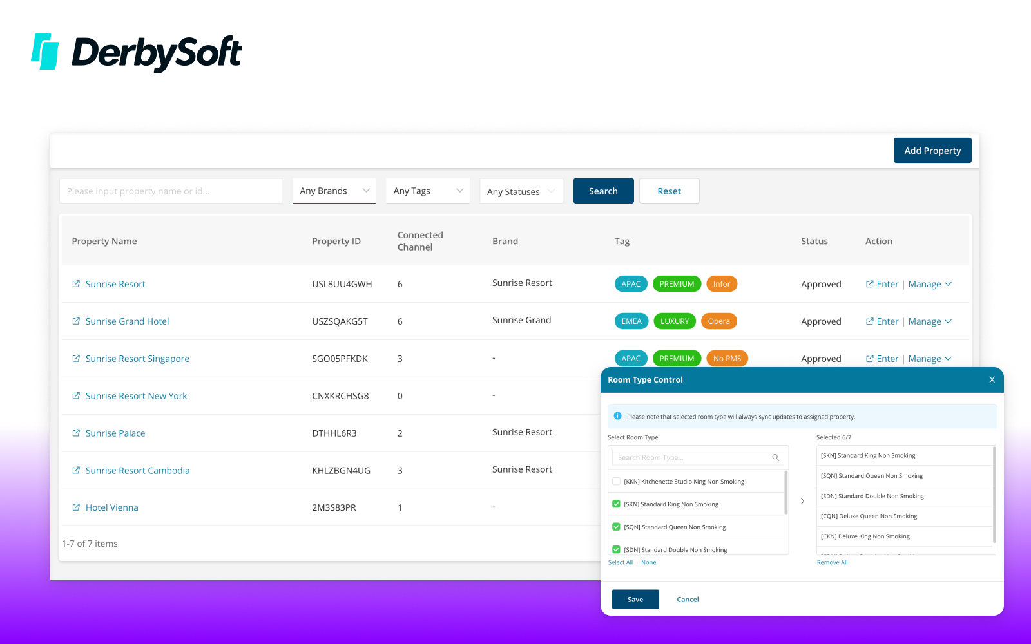The image size is (1031, 644).
Task: Click the LUXURY tag
Action: coord(675,321)
